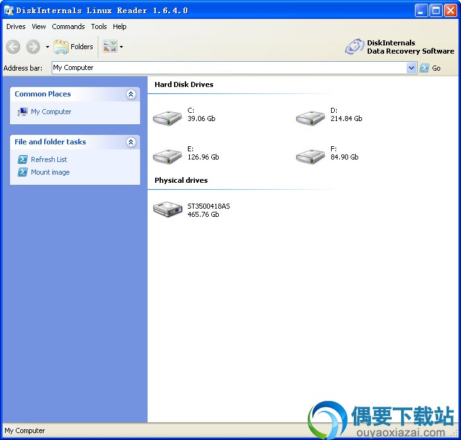Viewport: 461px width, 440px height.
Task: Select the C: drive icon
Action: 167,118
